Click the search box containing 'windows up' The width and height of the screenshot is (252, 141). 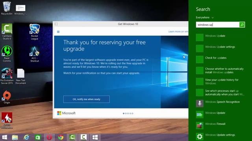218,25
